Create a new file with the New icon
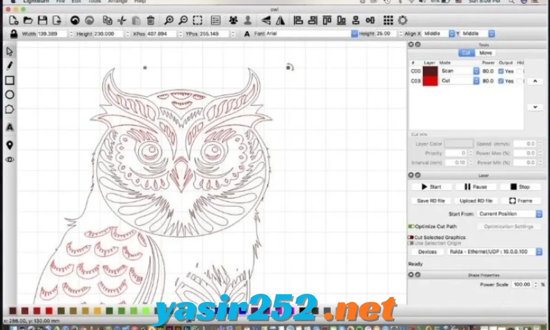This screenshot has width=550, height=330. click(x=14, y=20)
